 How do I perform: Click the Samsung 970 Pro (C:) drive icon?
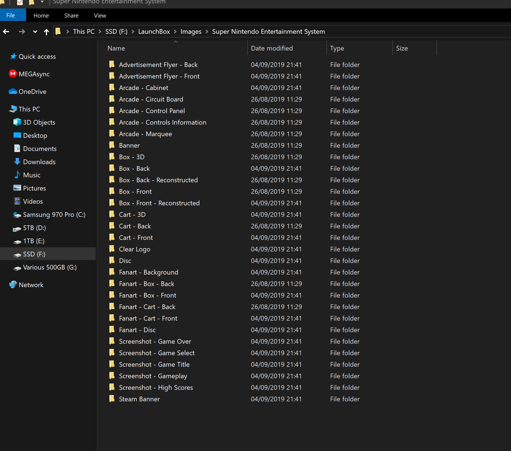(17, 215)
